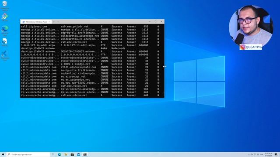This screenshot has height=157, width=280.
Task: Focus the 'Escribe aquí para buscar' search box
Action: tap(28, 154)
